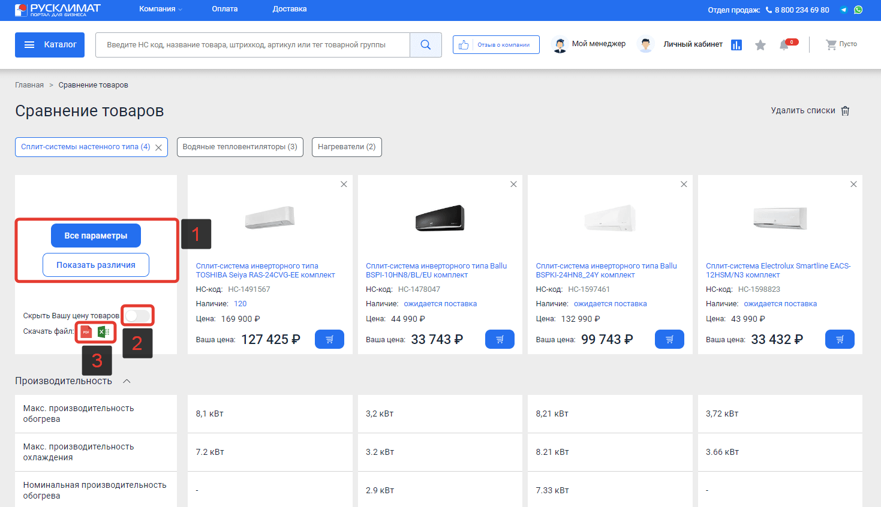Add Ballu BSPI-10HN8 to cart
Viewport: 881px width, 507px height.
click(x=500, y=339)
